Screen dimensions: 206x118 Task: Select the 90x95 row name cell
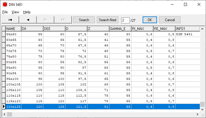tap(13, 73)
